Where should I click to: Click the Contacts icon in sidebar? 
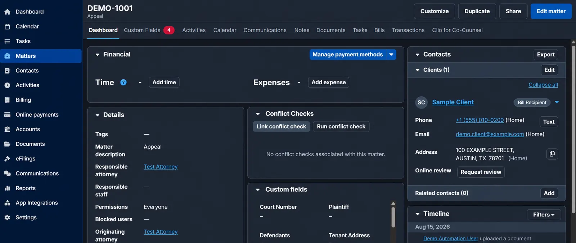point(7,71)
